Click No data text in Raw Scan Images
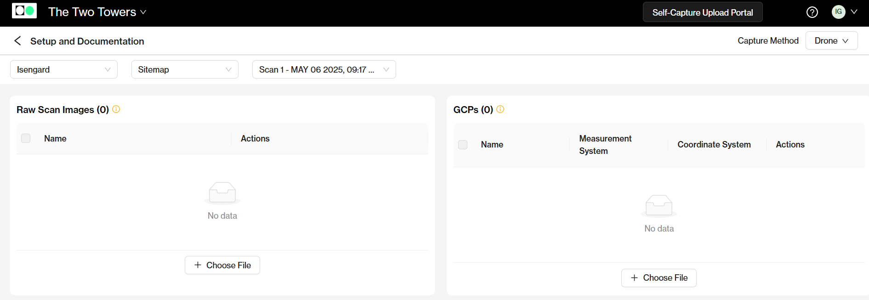The image size is (869, 300). tap(222, 216)
